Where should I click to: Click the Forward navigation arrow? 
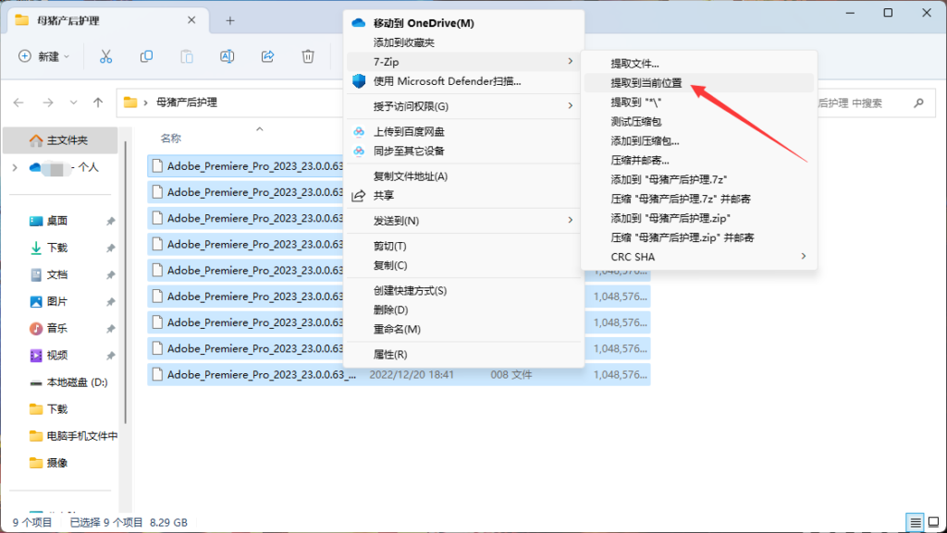coord(48,103)
